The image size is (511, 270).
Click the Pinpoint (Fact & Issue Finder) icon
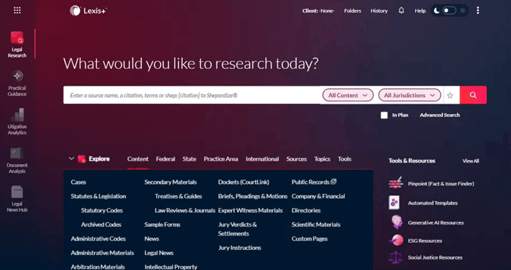point(395,183)
